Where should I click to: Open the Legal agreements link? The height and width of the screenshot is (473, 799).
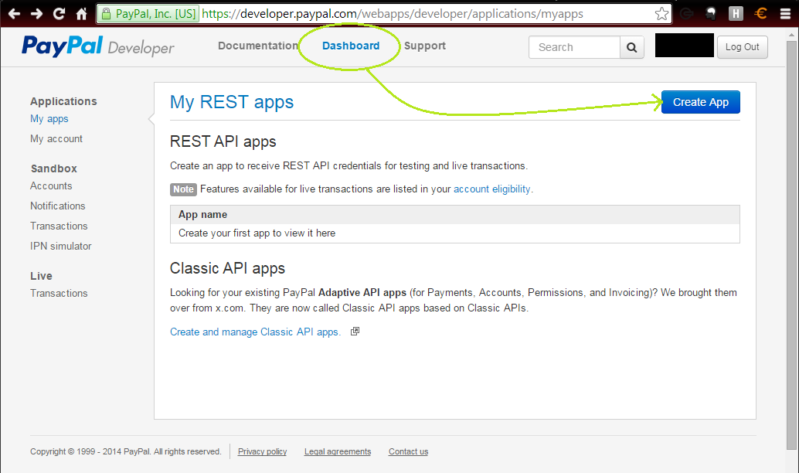pos(338,451)
